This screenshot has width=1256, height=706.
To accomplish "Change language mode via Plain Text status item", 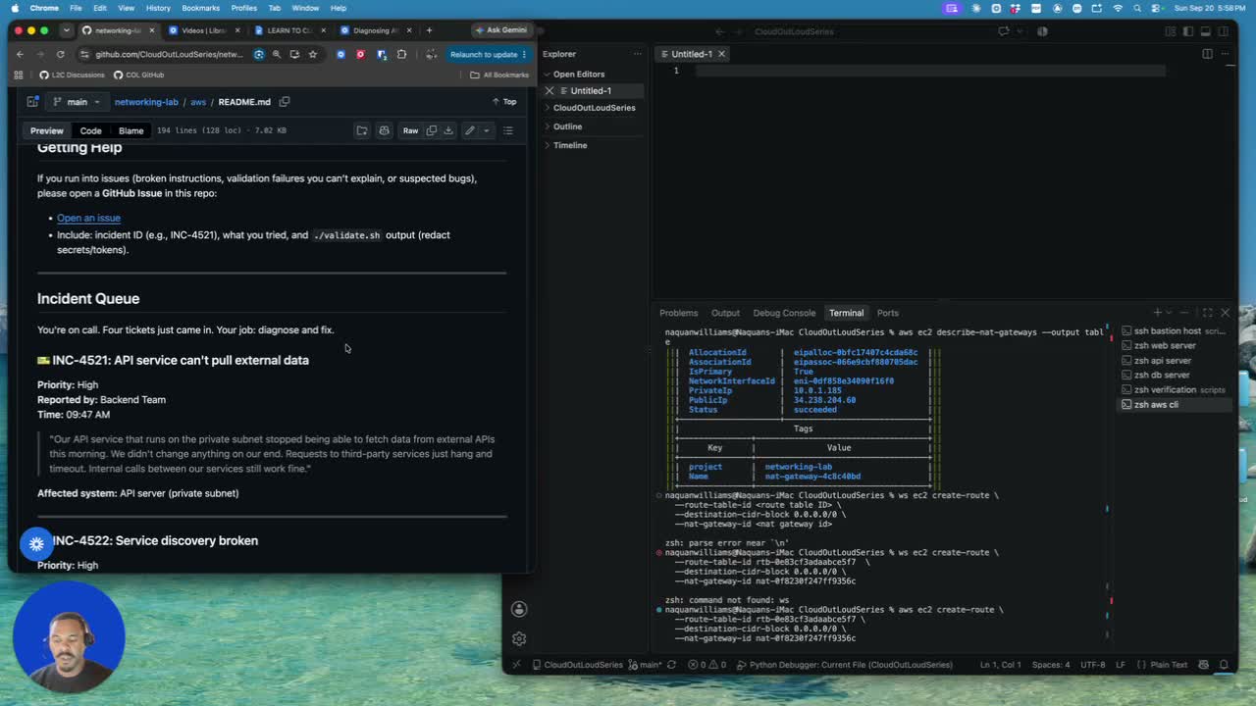I will point(1169,665).
